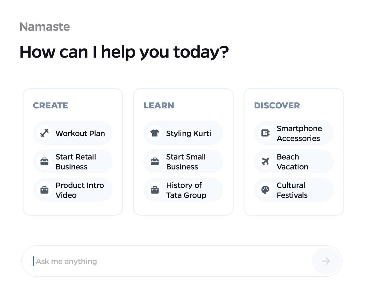Viewport: 367px width, 285px height.
Task: Click the send arrow button
Action: point(326,261)
